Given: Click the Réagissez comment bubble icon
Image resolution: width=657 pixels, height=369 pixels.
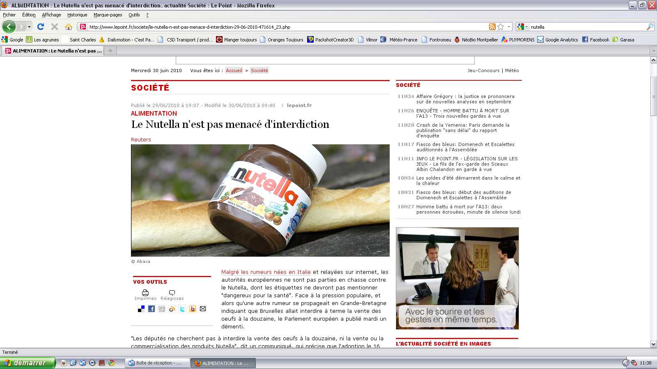Looking at the screenshot, I should (172, 293).
